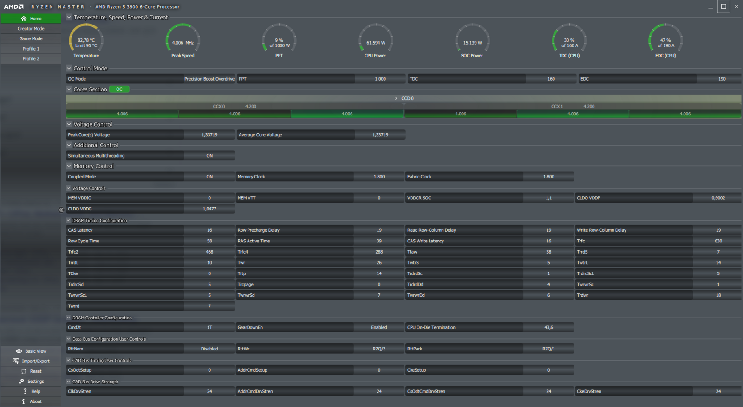Open the Home tab
743x407 pixels.
[x=31, y=19]
